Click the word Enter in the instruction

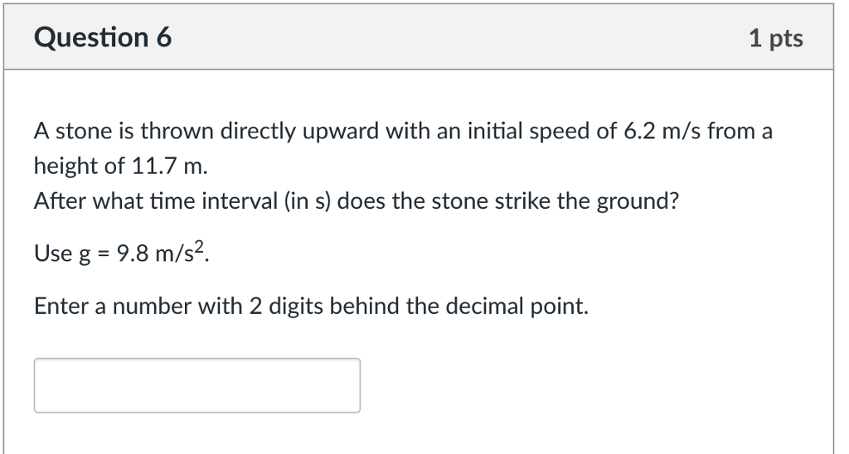click(x=61, y=307)
